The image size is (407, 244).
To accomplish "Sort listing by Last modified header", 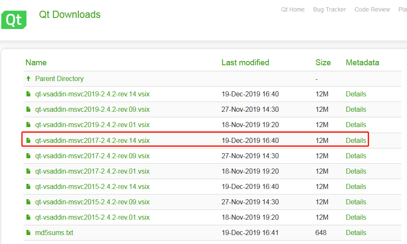I will (x=245, y=63).
